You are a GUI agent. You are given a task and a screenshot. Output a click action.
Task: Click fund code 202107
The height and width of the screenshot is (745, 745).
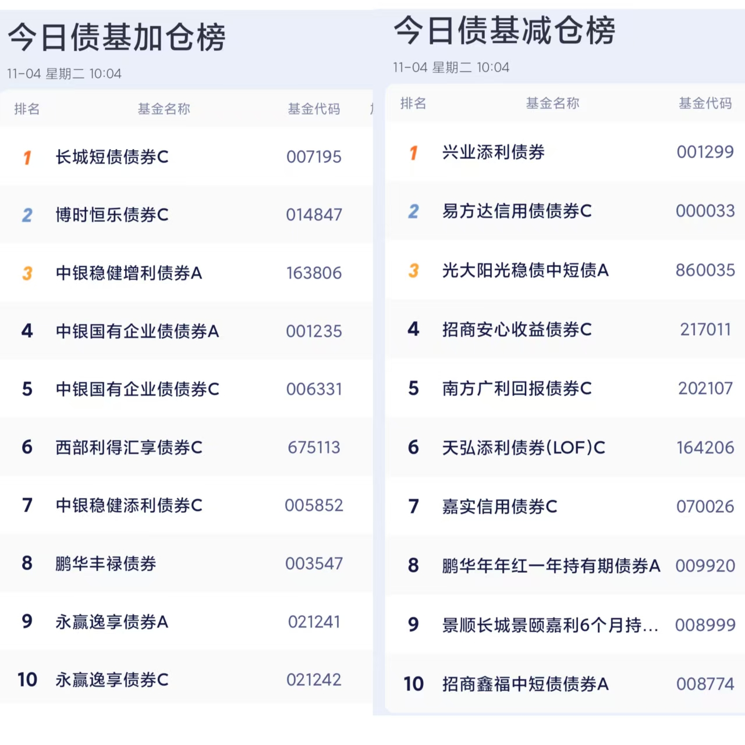click(x=705, y=388)
